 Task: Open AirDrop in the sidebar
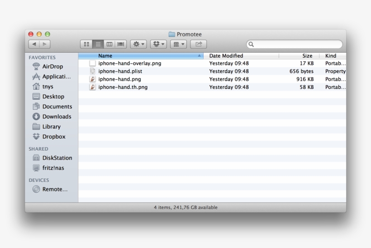pyautogui.click(x=52, y=66)
